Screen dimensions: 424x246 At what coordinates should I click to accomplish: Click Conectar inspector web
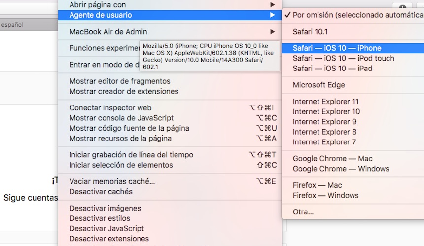coord(110,108)
